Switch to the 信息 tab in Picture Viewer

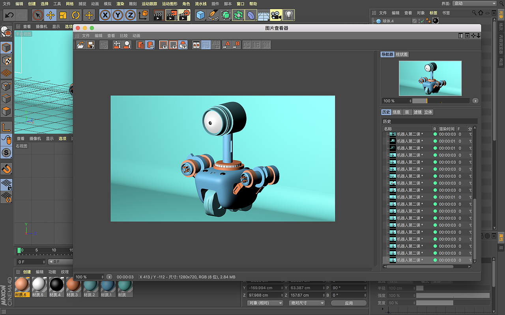397,112
